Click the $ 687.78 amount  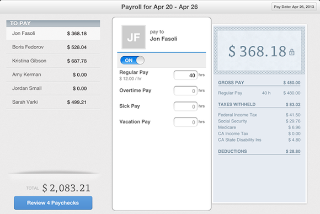[x=77, y=61]
